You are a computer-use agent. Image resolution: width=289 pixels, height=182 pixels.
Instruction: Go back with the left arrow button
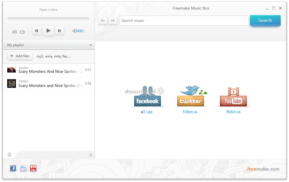point(103,21)
